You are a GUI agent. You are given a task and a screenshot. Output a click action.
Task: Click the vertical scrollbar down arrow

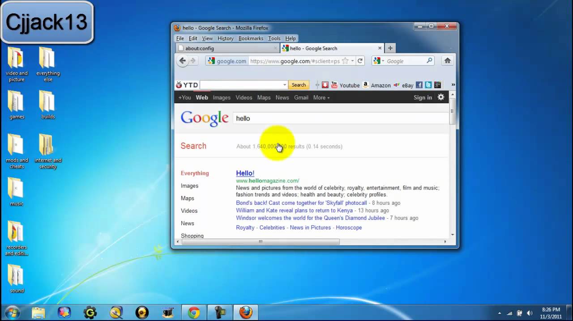click(x=452, y=234)
